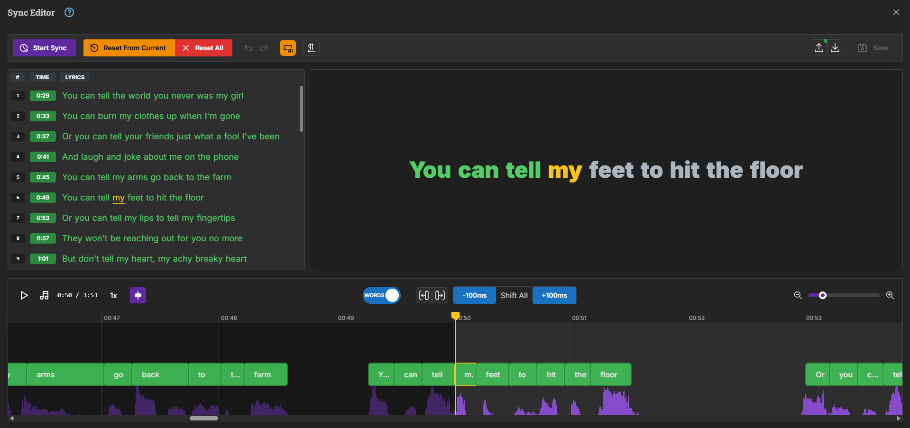Click the upload/export icon

[x=819, y=48]
